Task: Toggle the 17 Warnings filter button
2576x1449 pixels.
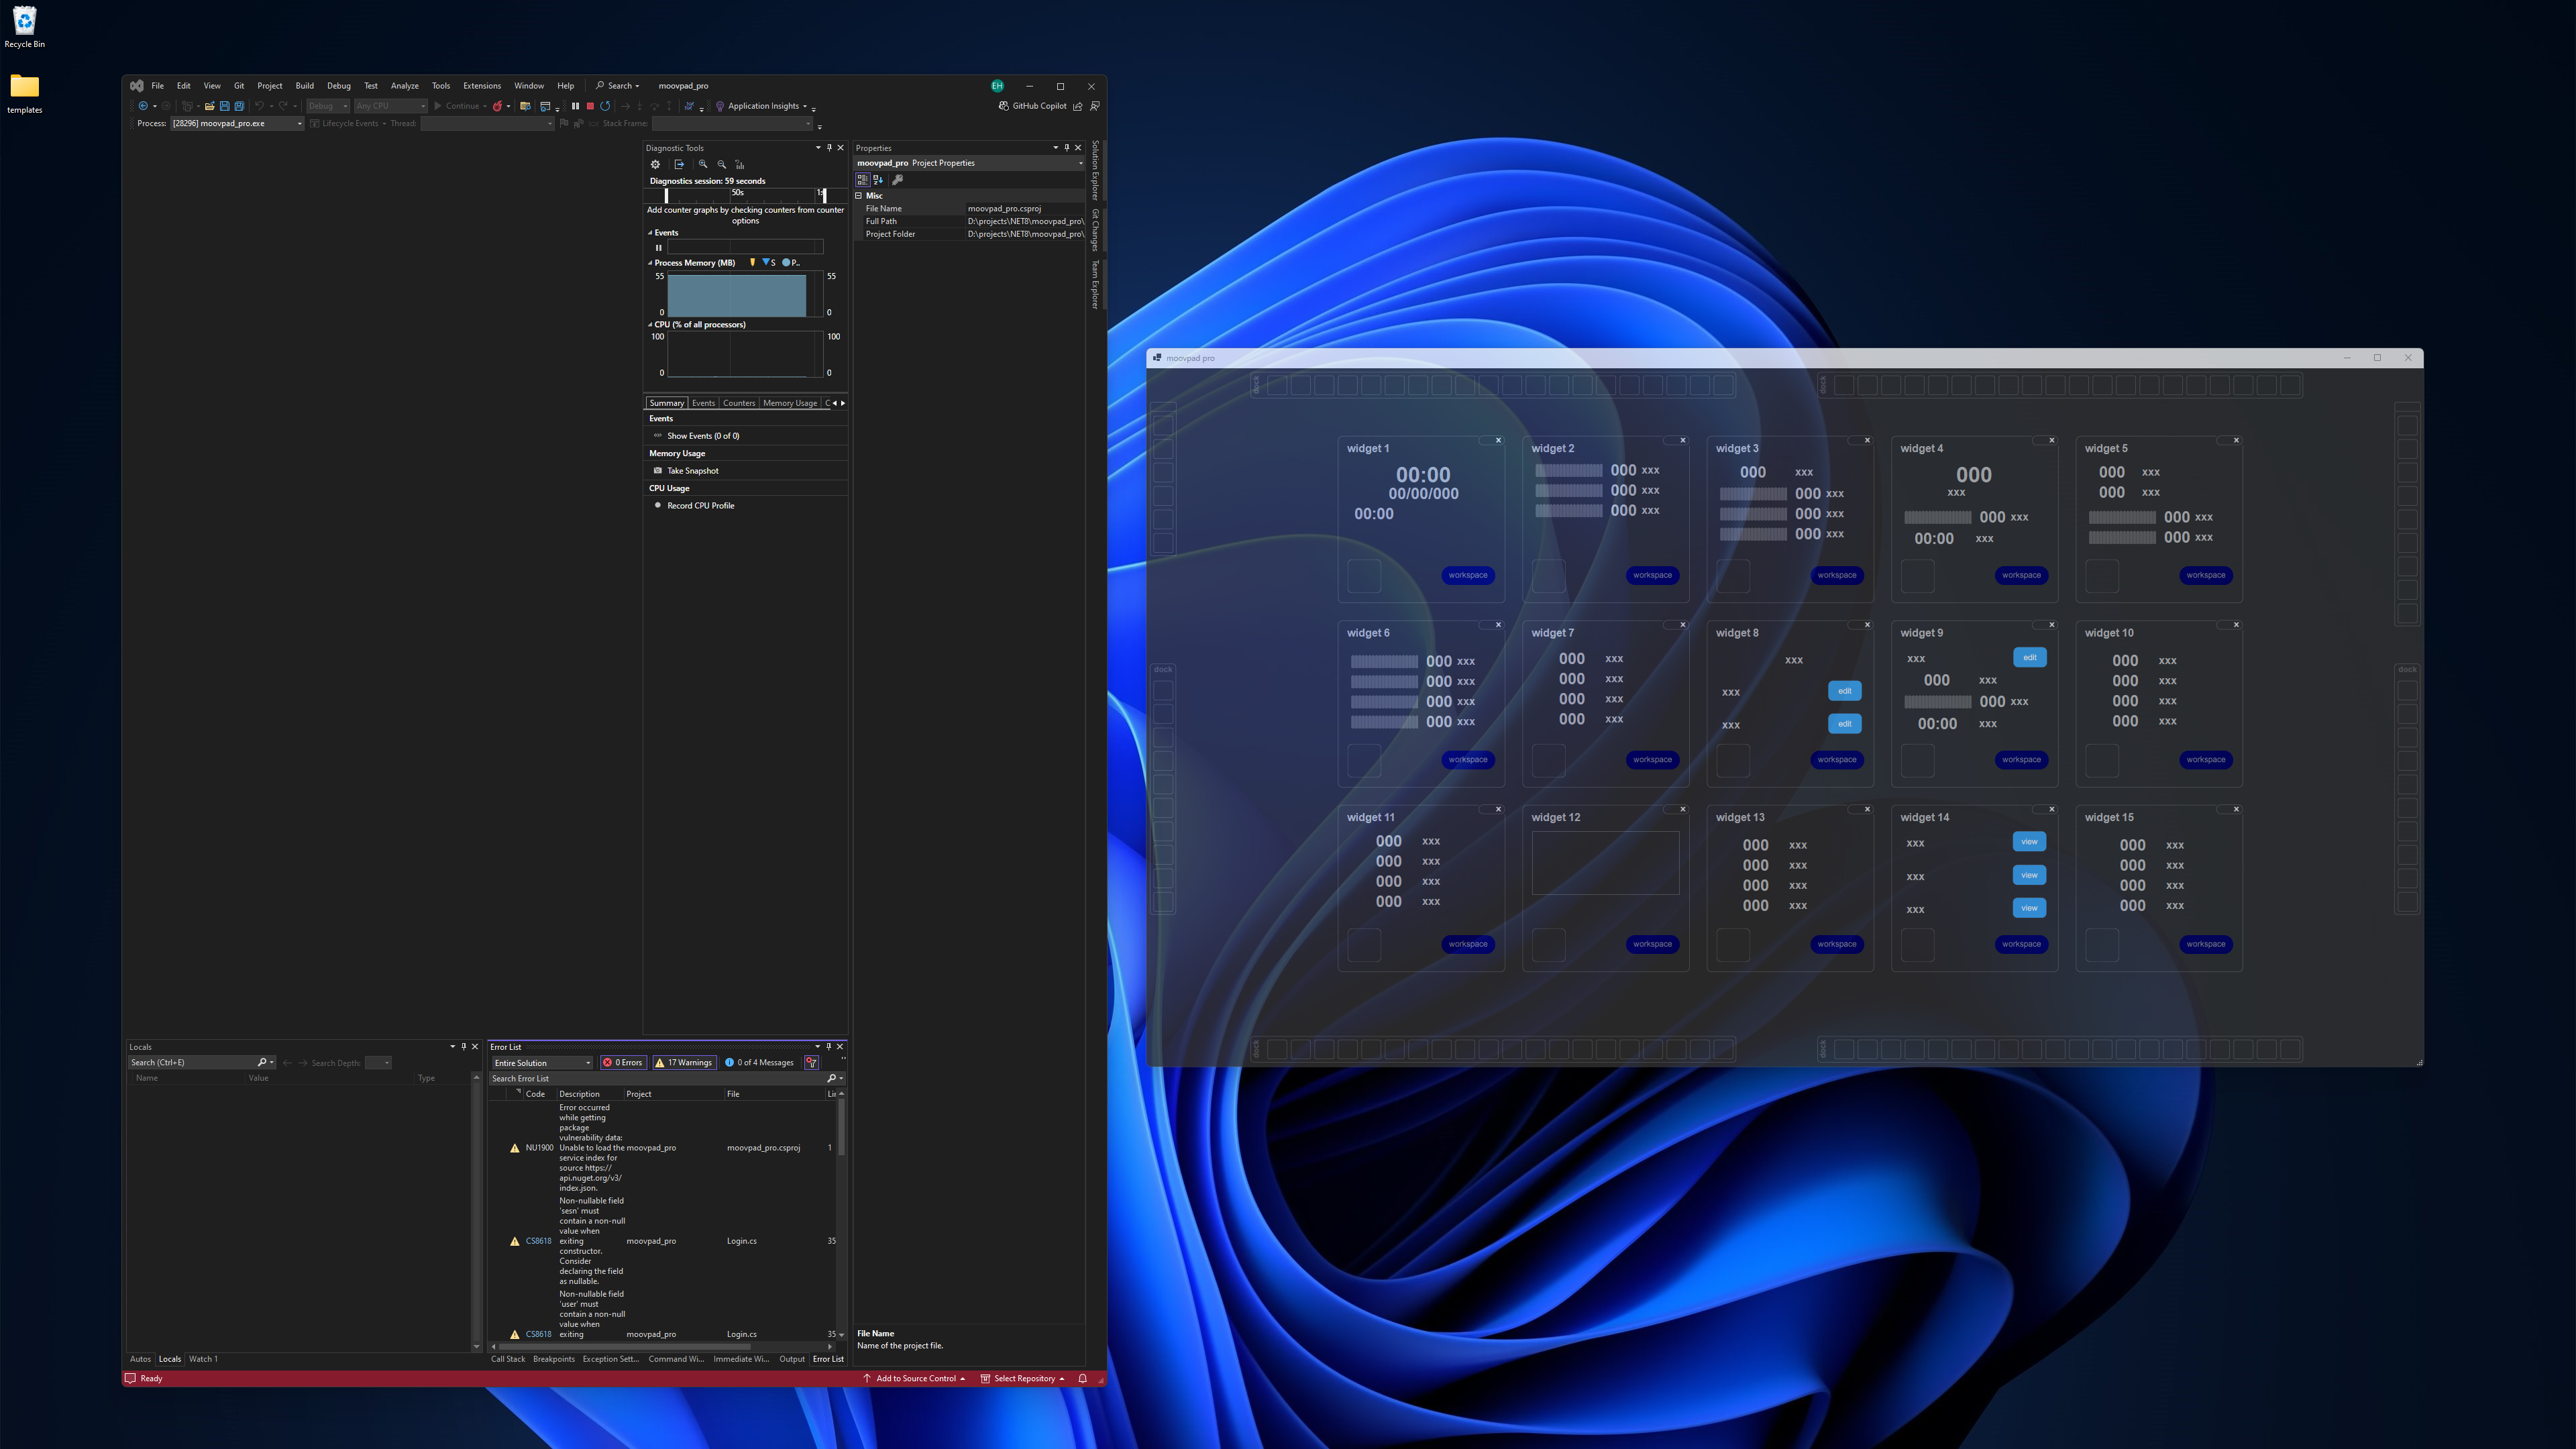Action: (x=685, y=1061)
